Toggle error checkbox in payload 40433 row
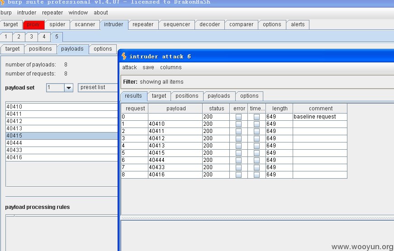This screenshot has width=394, height=251. click(x=238, y=168)
